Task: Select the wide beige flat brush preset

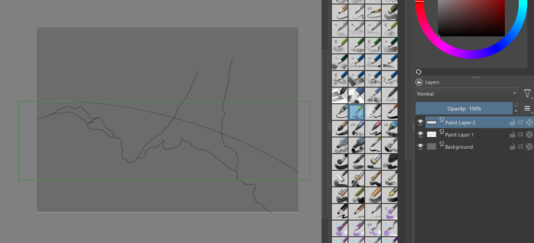Action: 373,162
